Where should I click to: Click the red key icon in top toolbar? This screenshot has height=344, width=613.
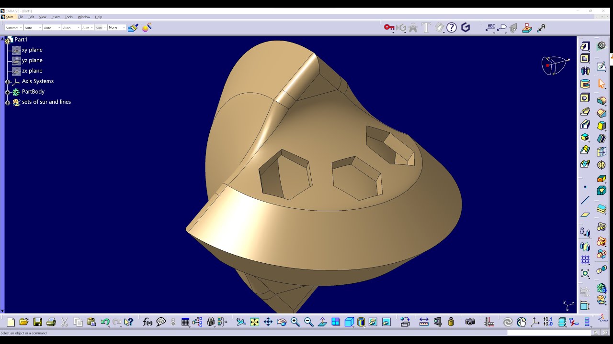coord(389,28)
